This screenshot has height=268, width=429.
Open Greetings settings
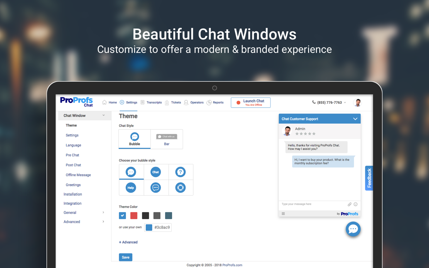73,185
